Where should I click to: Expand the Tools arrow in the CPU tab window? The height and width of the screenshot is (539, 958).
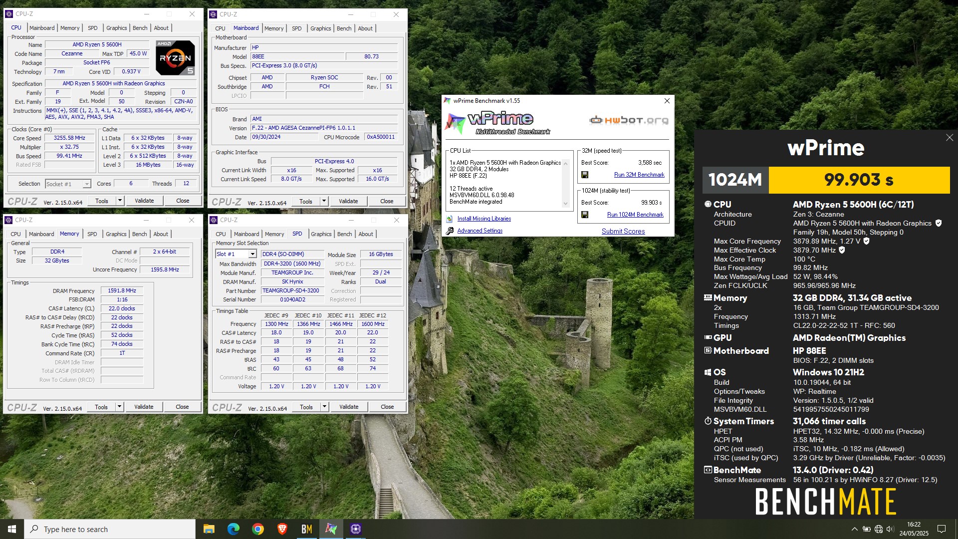point(120,201)
